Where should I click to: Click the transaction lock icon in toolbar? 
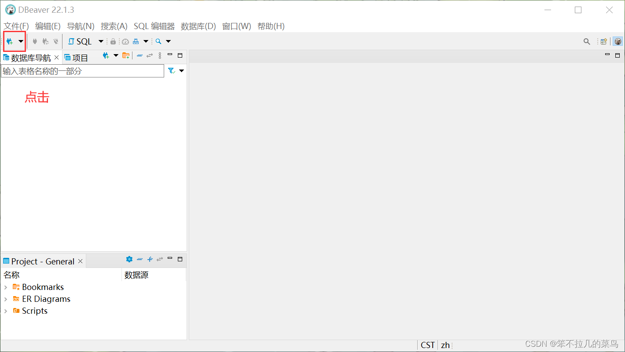pos(113,41)
